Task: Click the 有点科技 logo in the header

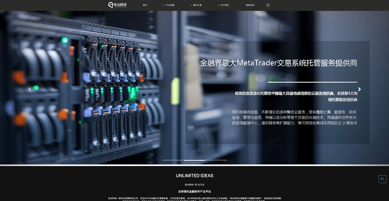Action: click(x=117, y=5)
